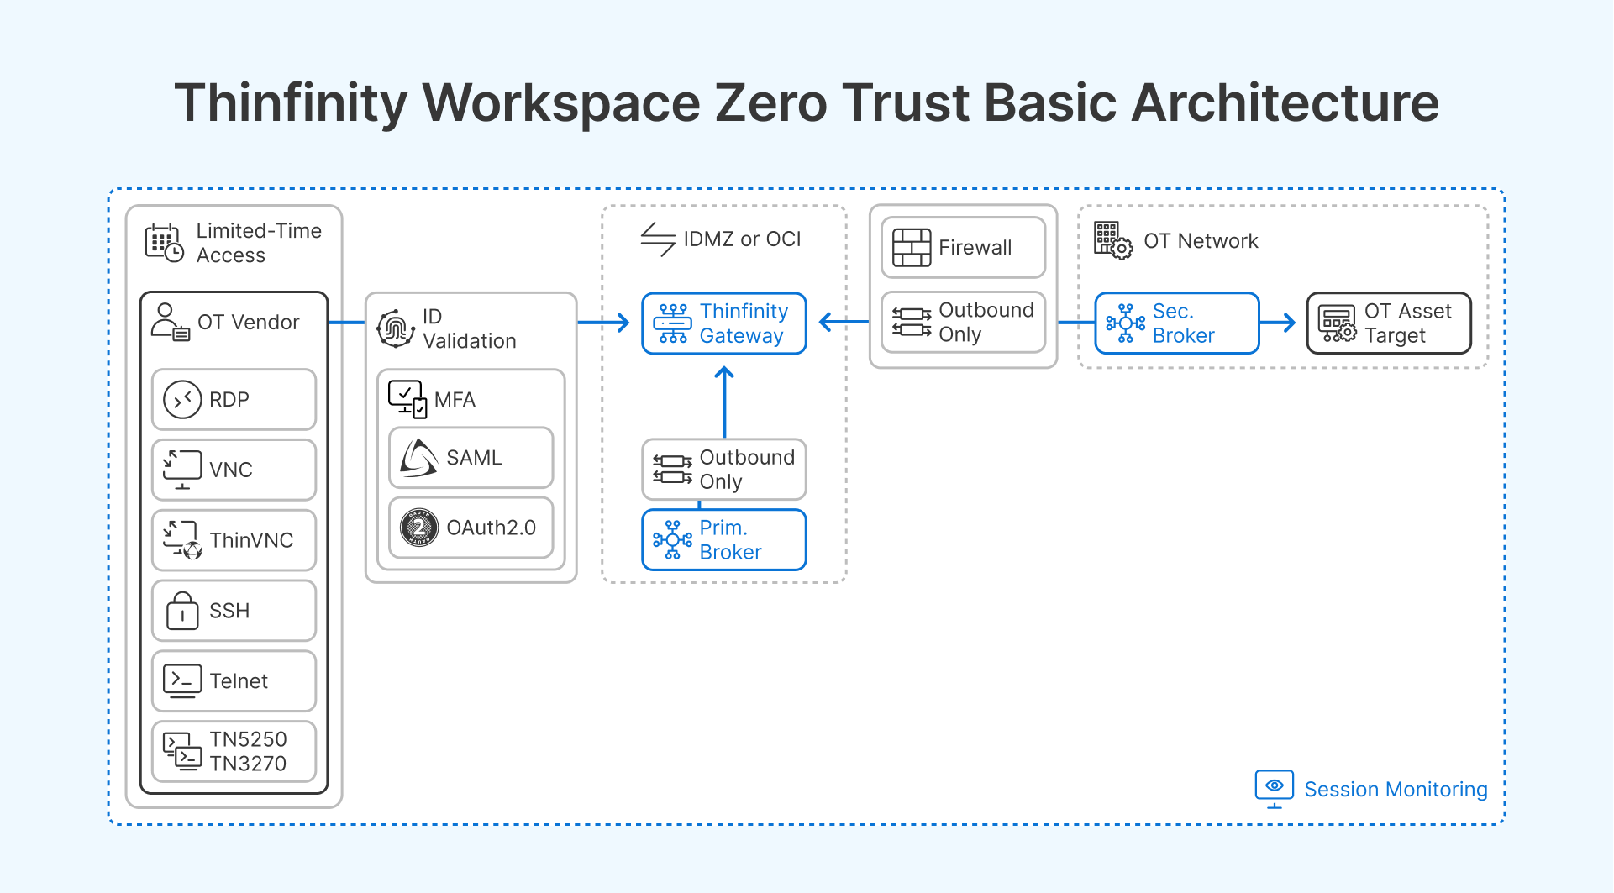This screenshot has height=893, width=1614.
Task: Click the MFA device checkmark icon
Action: (x=407, y=399)
